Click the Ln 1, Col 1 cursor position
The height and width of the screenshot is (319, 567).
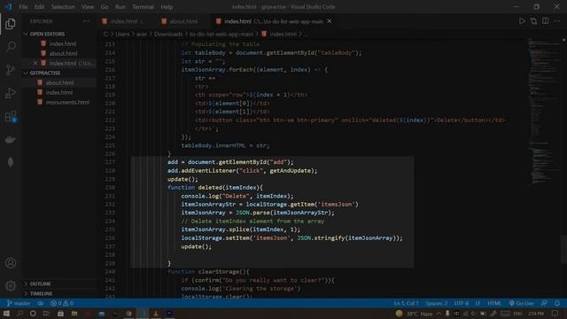[x=406, y=303]
